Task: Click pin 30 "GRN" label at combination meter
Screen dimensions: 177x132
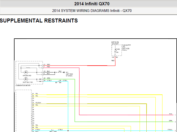Action: [48, 78]
